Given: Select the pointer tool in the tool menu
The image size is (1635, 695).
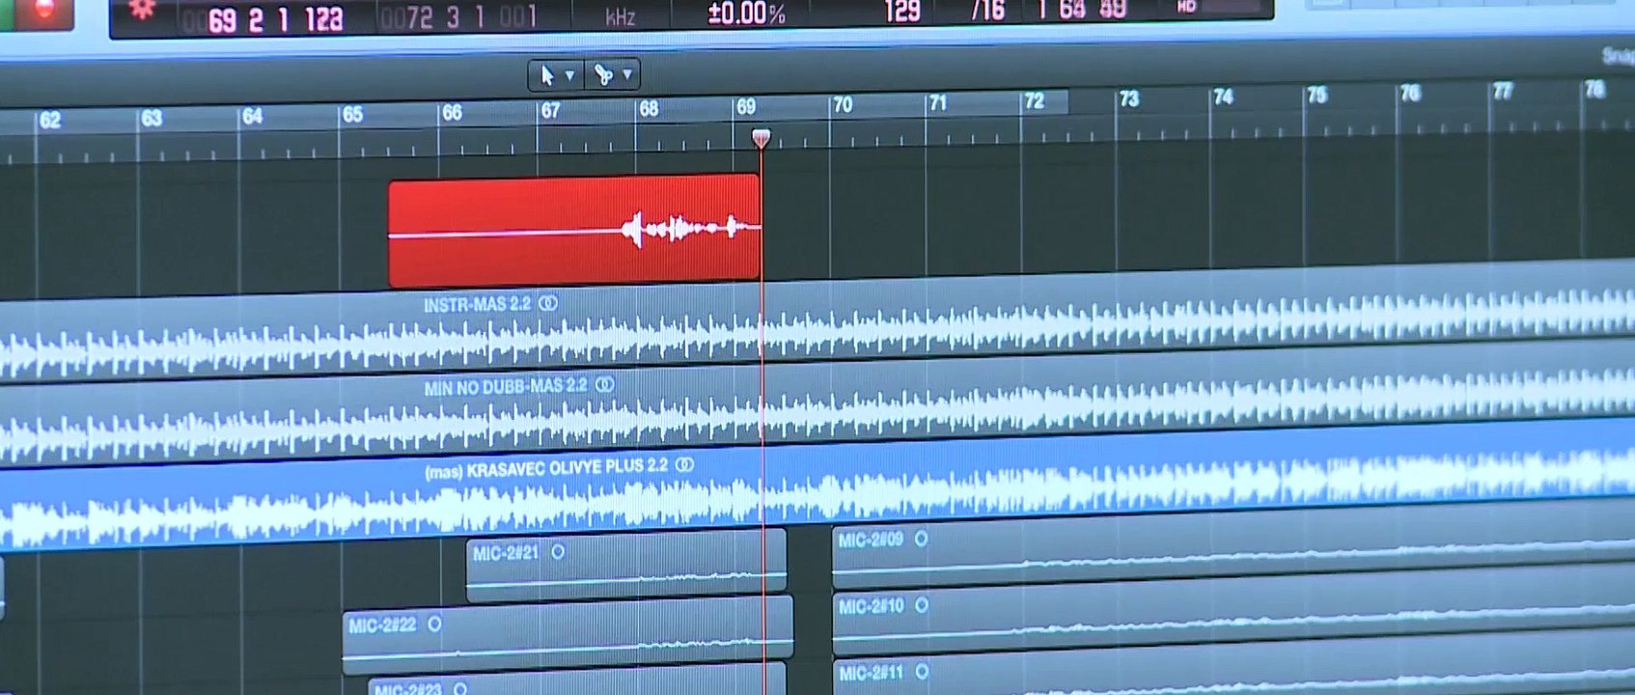Looking at the screenshot, I should click(x=547, y=75).
